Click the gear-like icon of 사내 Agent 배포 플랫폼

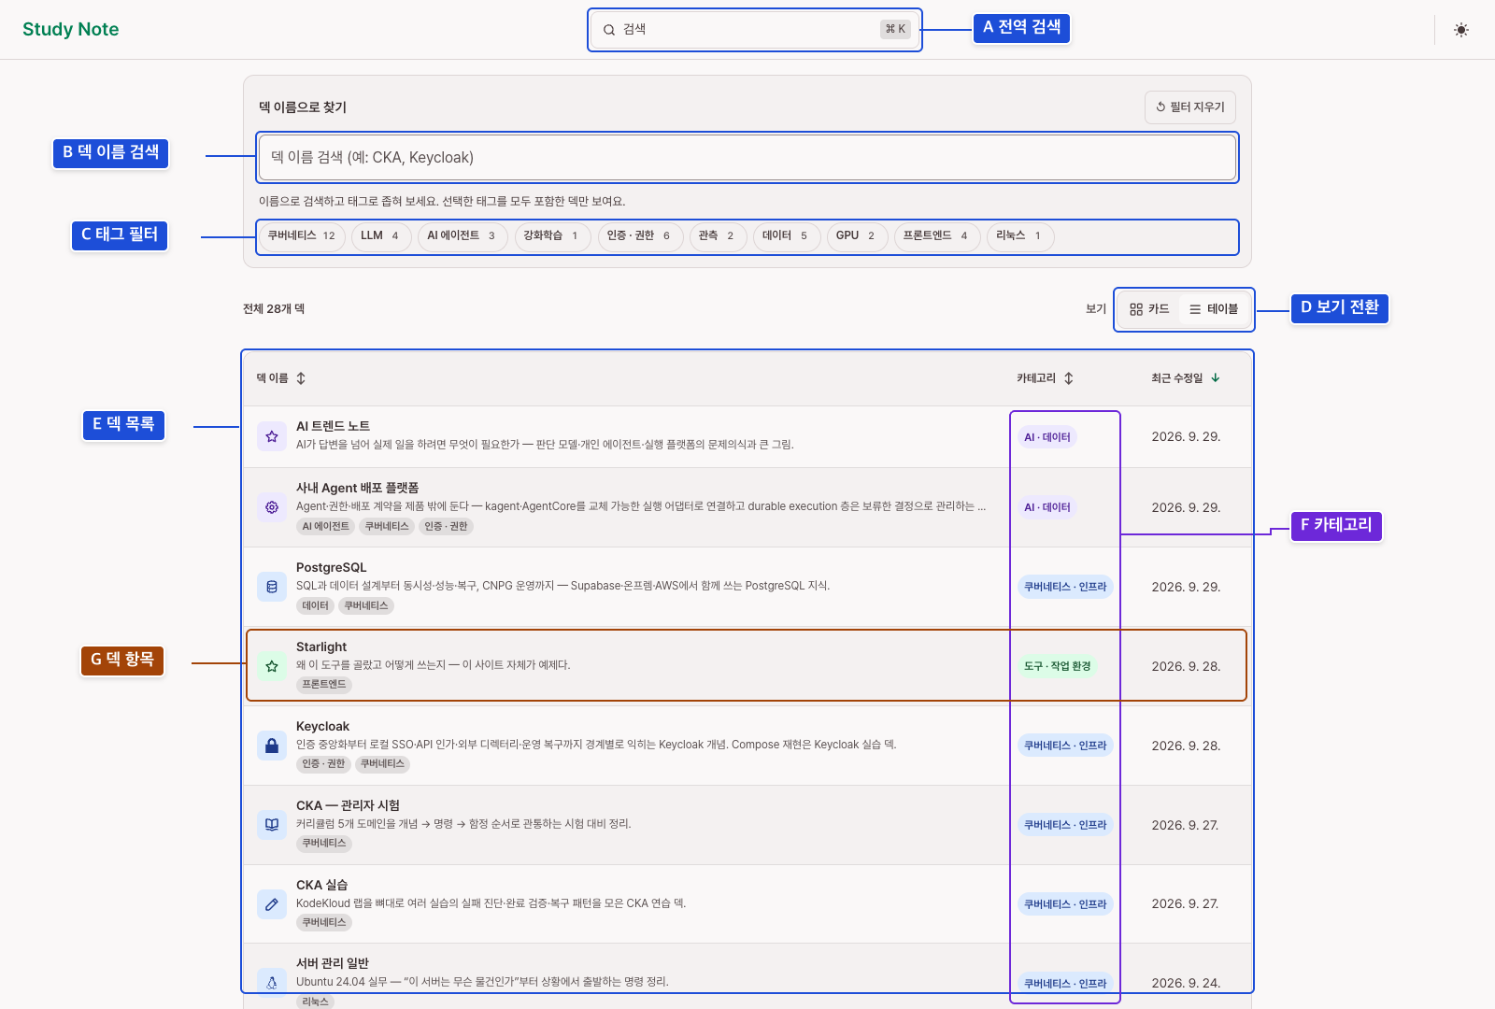[272, 507]
